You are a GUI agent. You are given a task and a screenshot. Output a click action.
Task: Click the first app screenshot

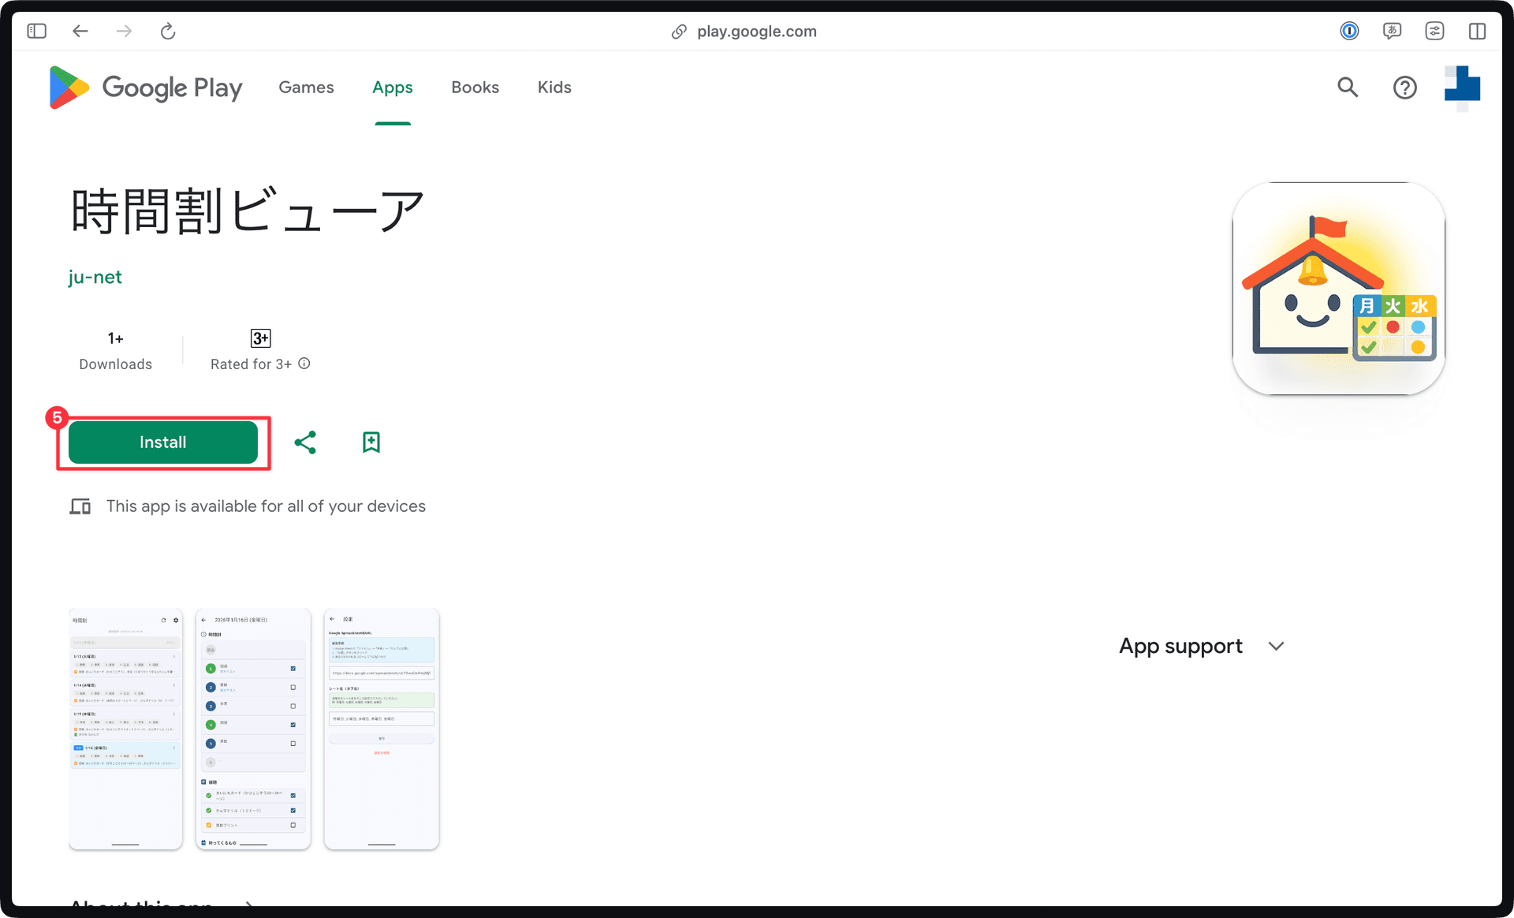pyautogui.click(x=125, y=729)
